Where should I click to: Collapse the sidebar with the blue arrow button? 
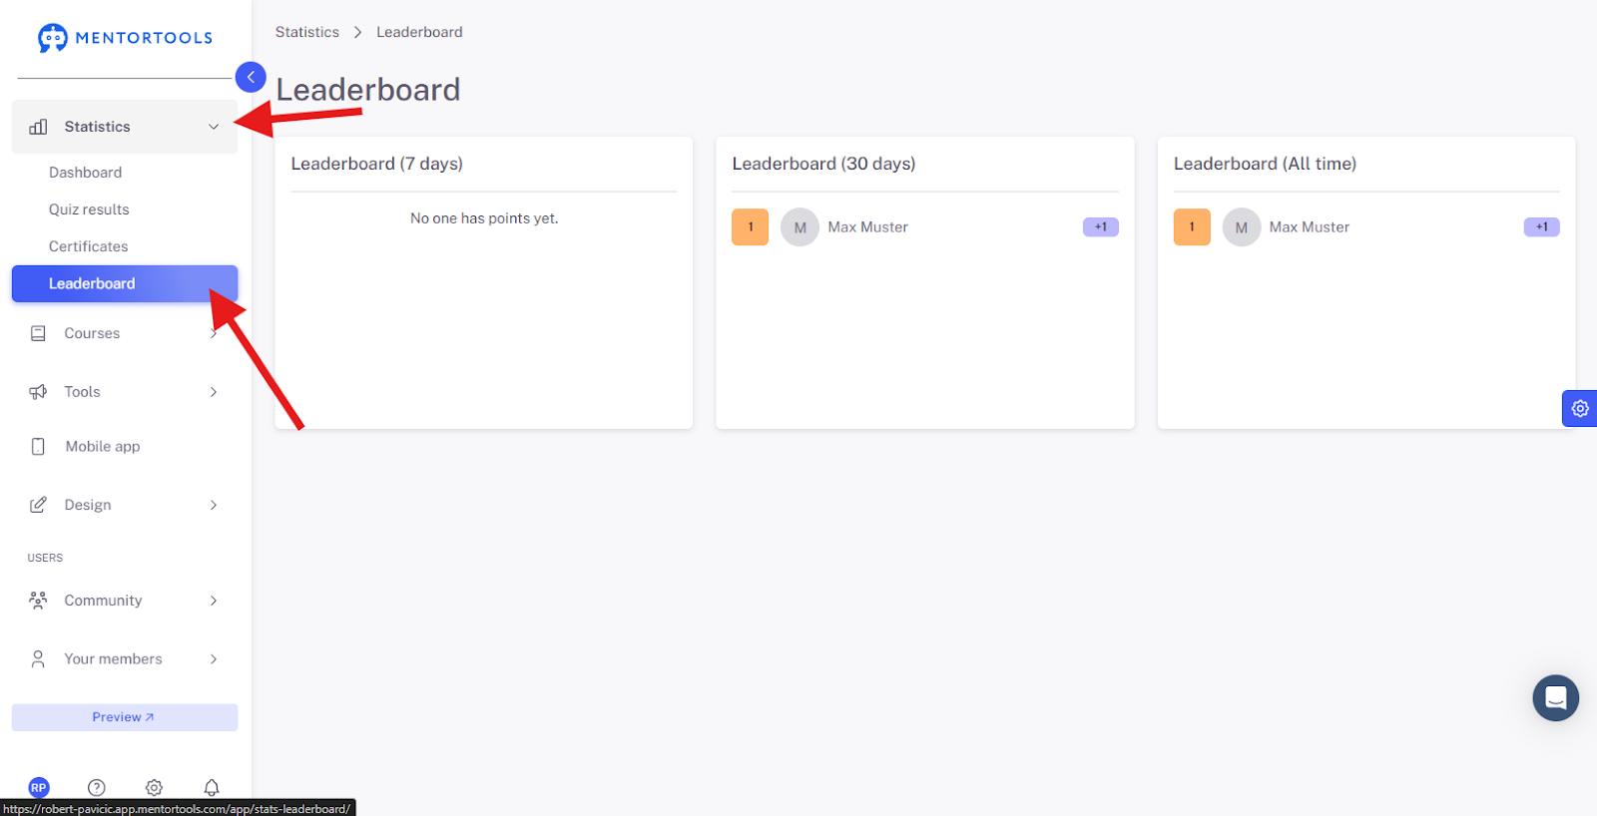click(251, 77)
